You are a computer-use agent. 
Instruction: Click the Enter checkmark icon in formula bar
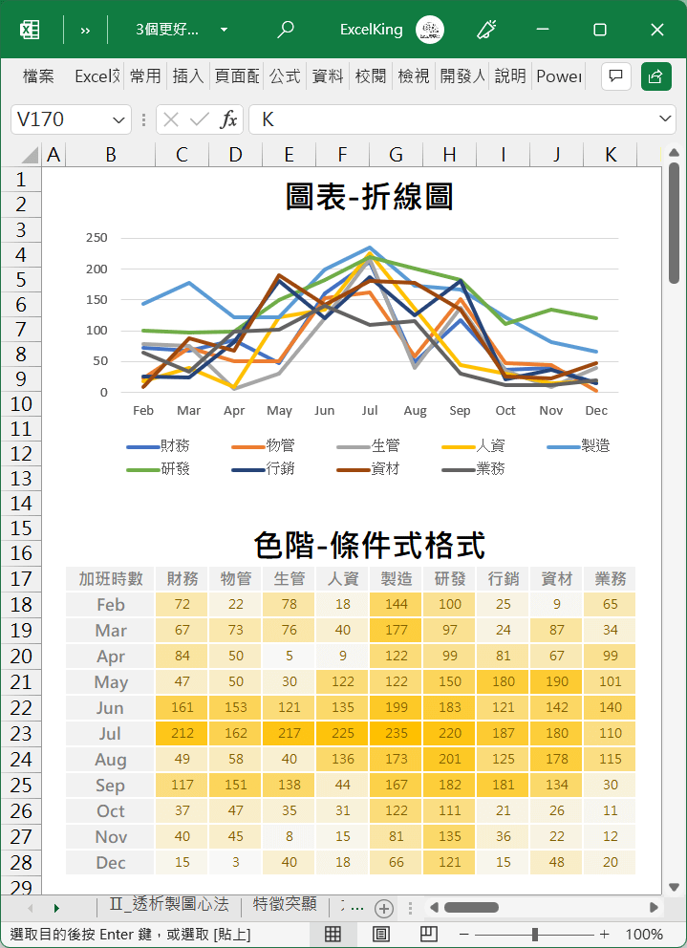pos(200,119)
